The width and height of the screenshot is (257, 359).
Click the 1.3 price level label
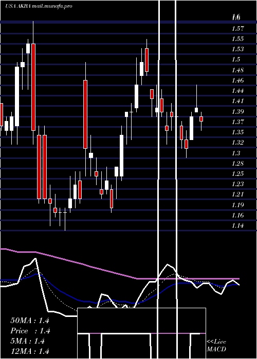click(x=236, y=153)
